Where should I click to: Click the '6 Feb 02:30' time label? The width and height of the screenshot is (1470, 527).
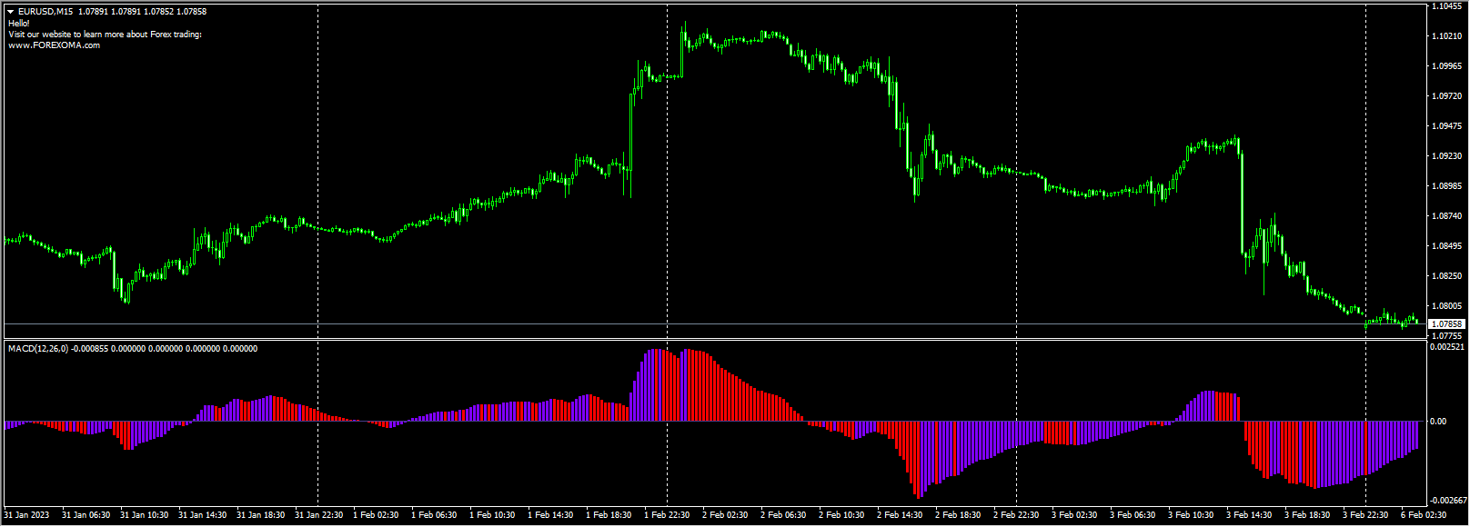coord(1424,515)
